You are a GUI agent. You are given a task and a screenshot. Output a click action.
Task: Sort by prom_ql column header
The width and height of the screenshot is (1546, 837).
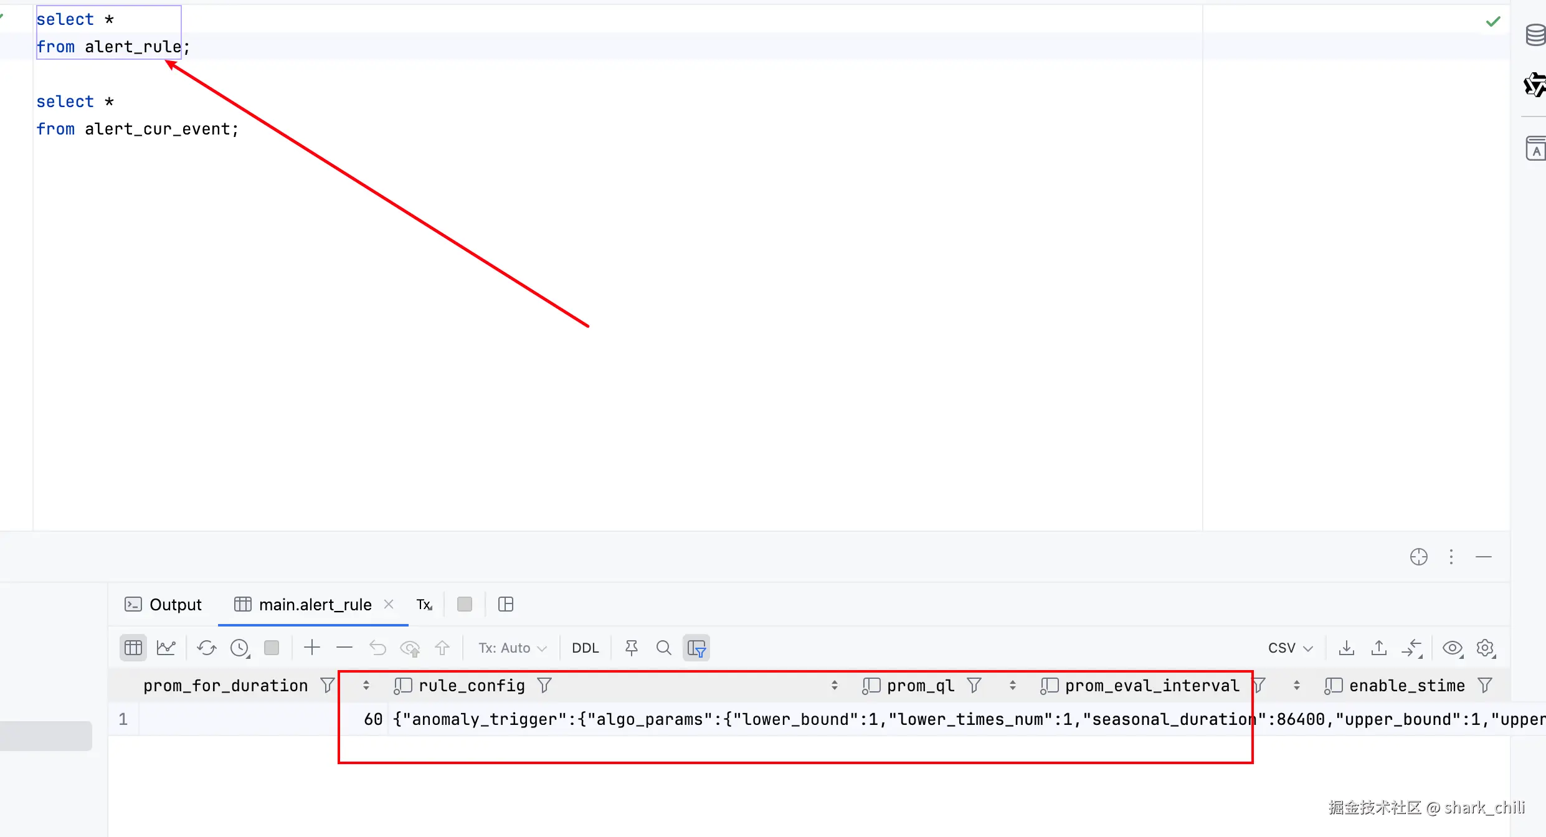coord(920,686)
